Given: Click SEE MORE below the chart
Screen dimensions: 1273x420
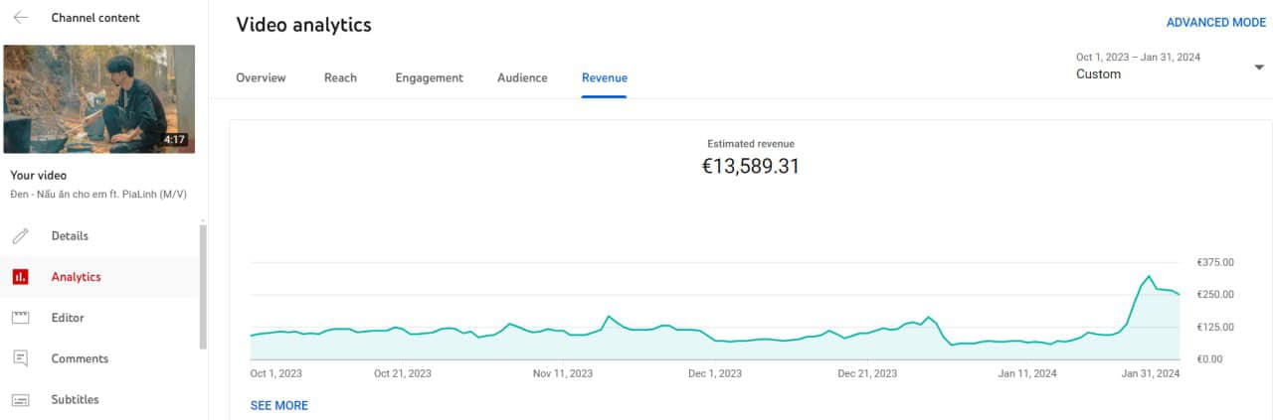Looking at the screenshot, I should [x=279, y=405].
